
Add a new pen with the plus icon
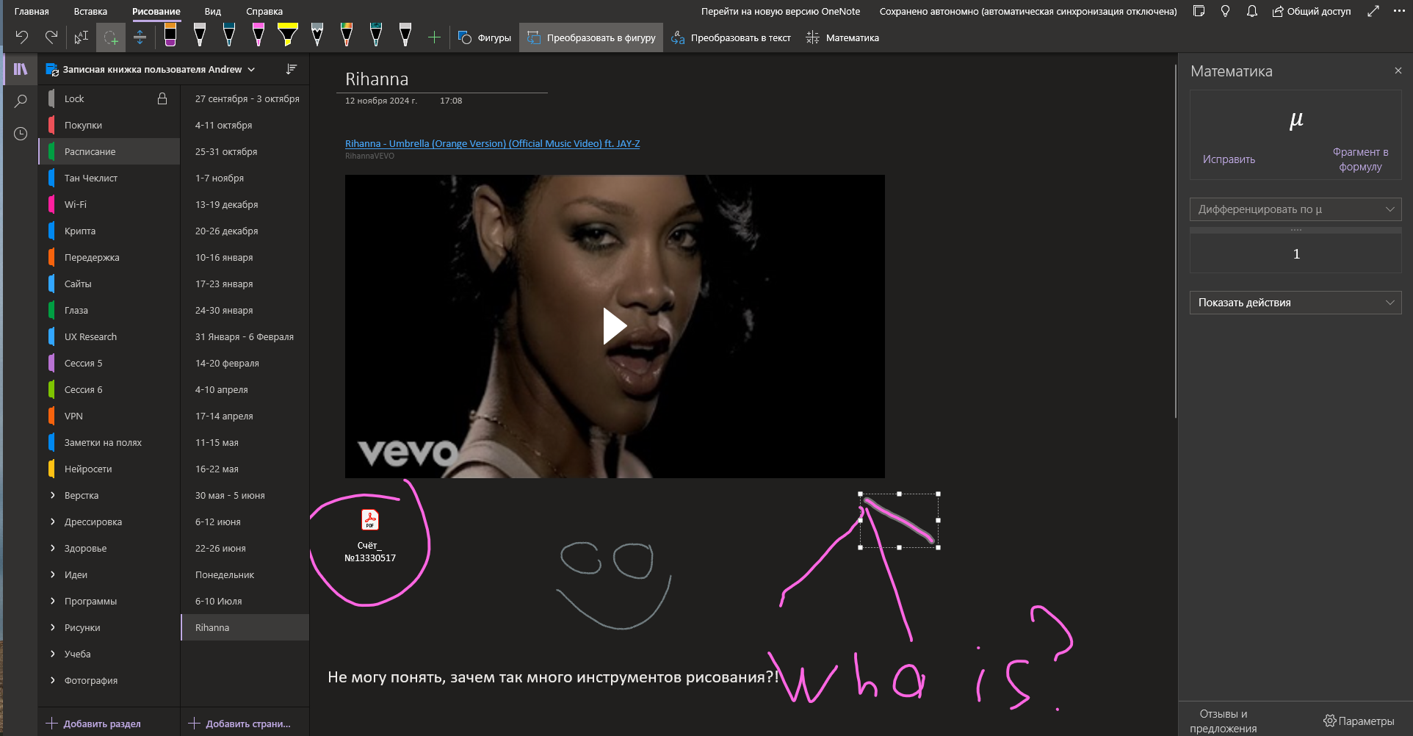click(434, 37)
